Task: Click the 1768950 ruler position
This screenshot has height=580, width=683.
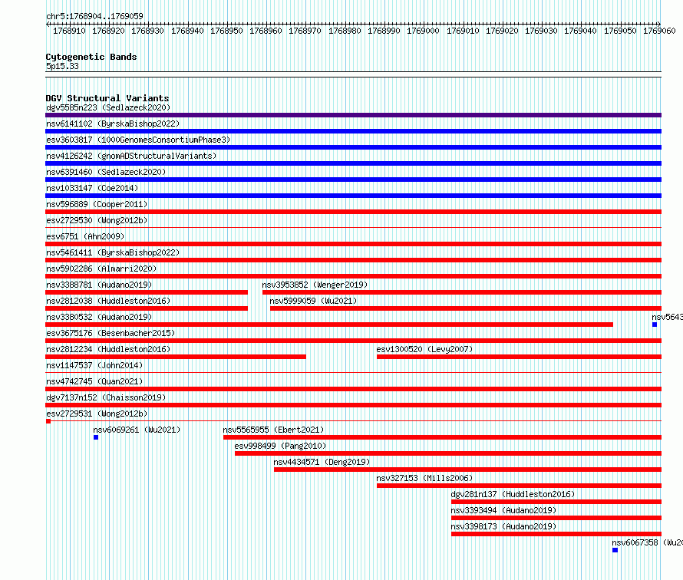Action: coord(226,31)
